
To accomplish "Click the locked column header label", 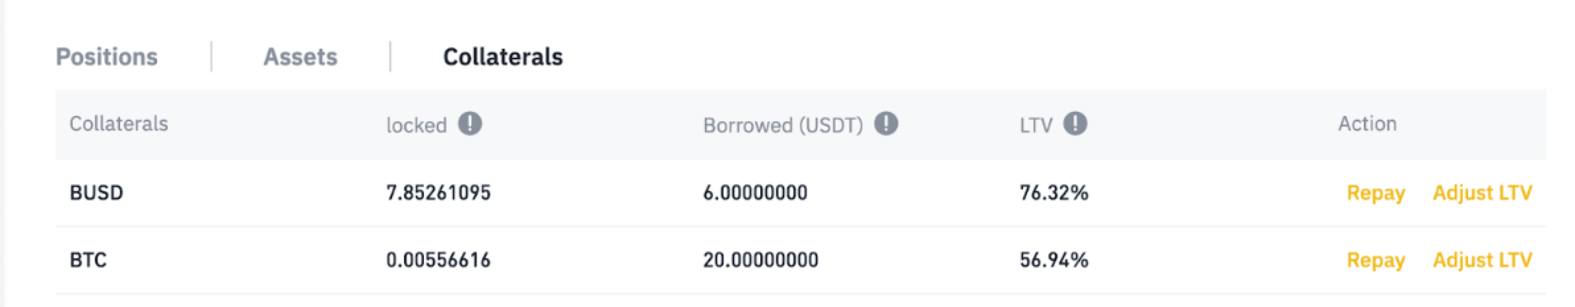I will coord(417,125).
